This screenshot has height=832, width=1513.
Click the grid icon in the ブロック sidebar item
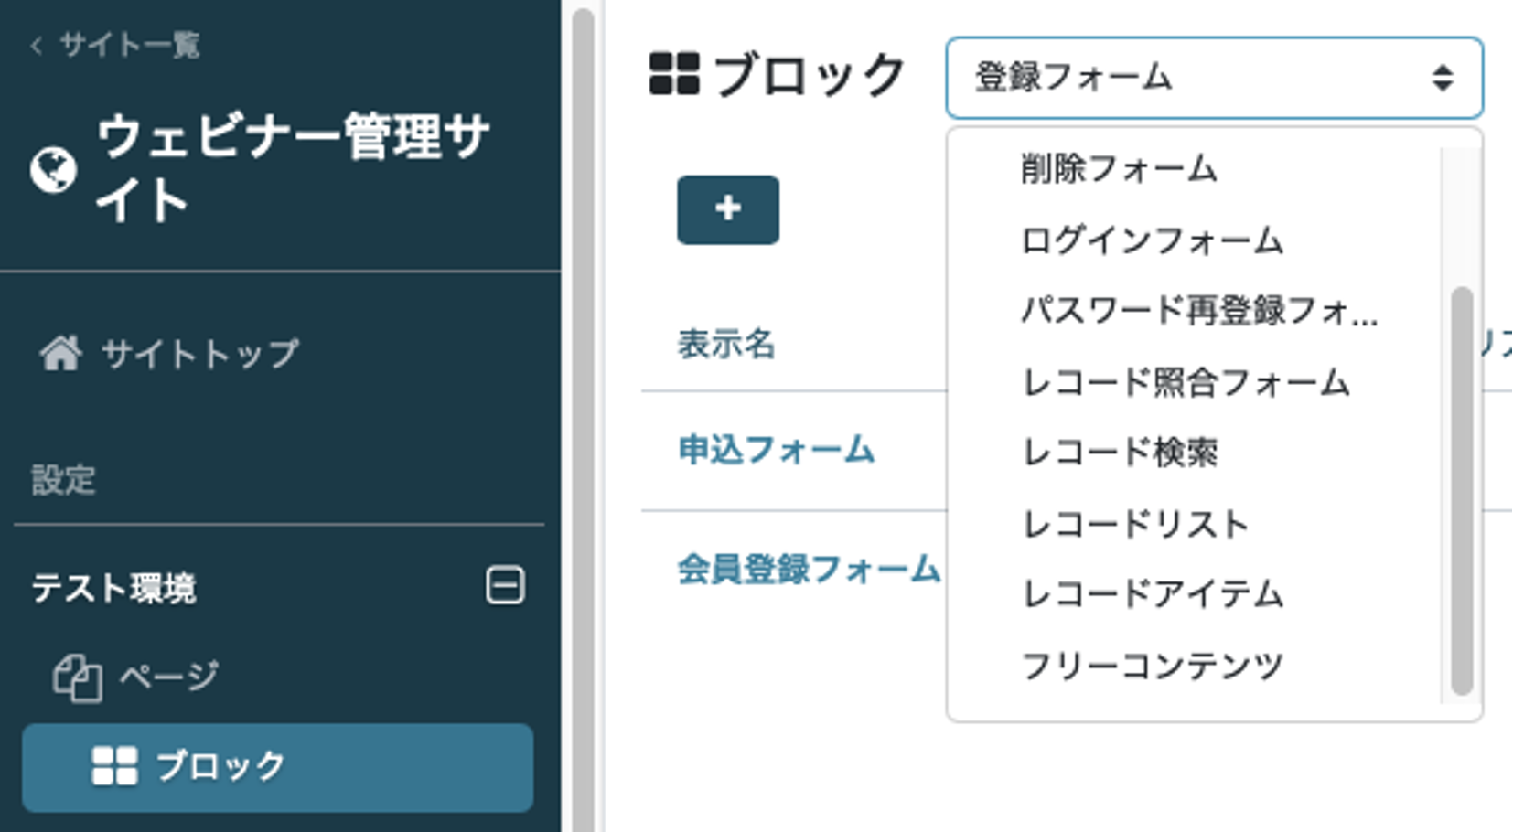[x=114, y=766]
